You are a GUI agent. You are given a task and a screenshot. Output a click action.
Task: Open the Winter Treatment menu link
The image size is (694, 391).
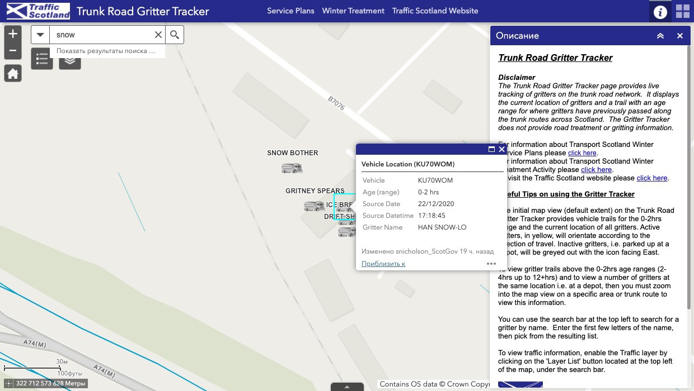pos(353,11)
